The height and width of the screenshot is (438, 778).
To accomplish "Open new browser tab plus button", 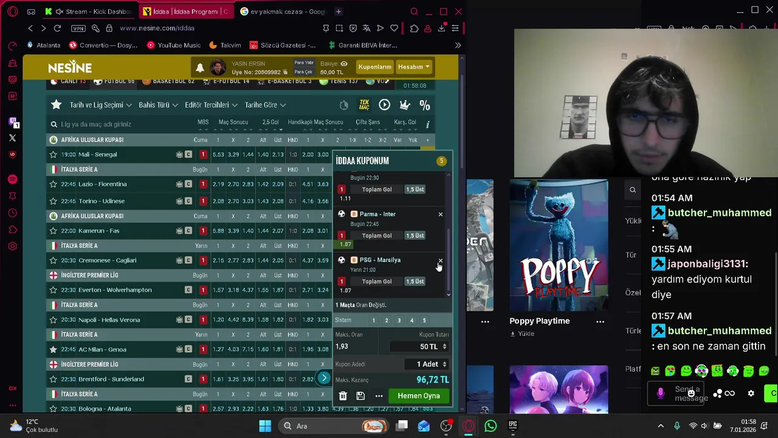I will point(339,12).
